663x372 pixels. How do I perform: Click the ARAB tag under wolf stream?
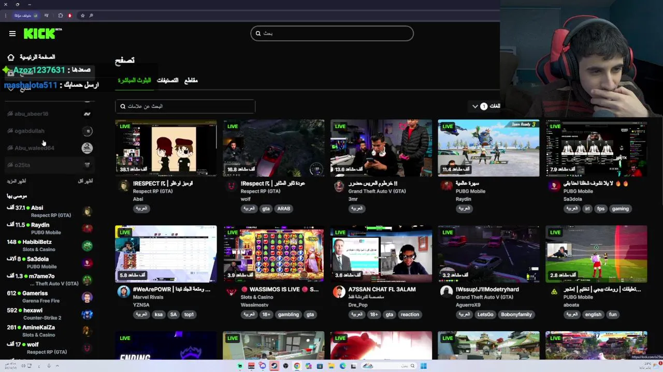tap(284, 209)
